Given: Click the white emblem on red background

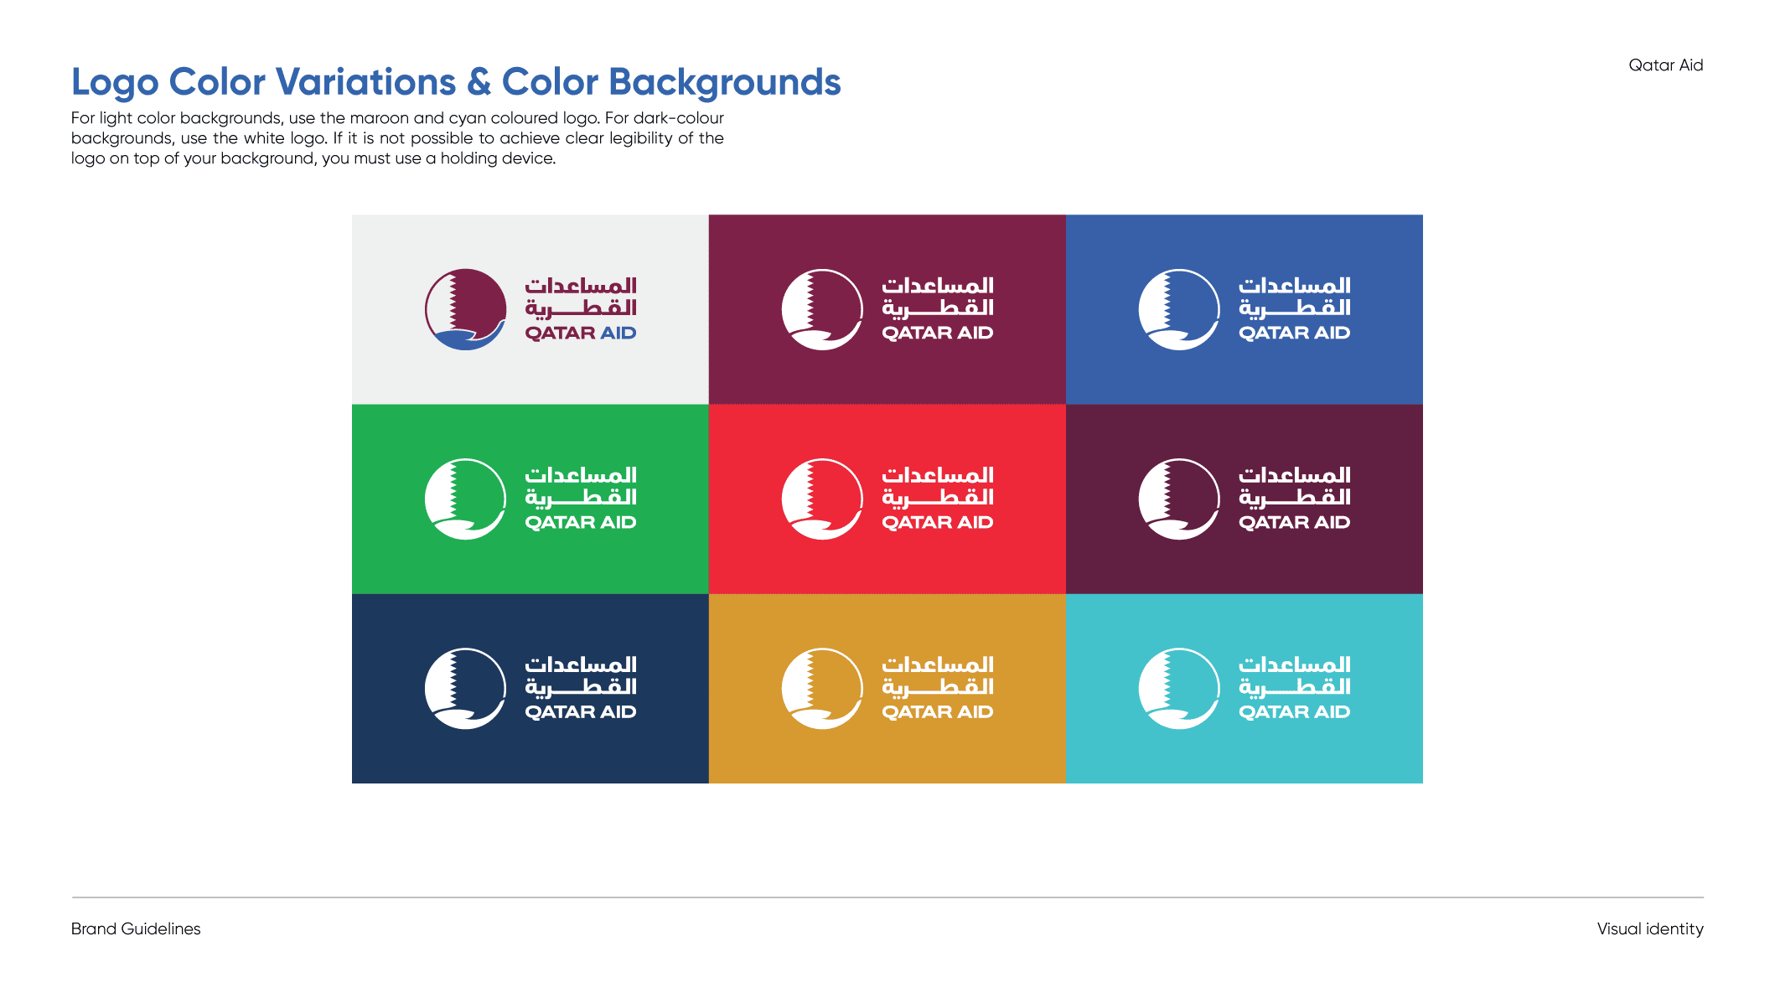Looking at the screenshot, I should pos(822,499).
